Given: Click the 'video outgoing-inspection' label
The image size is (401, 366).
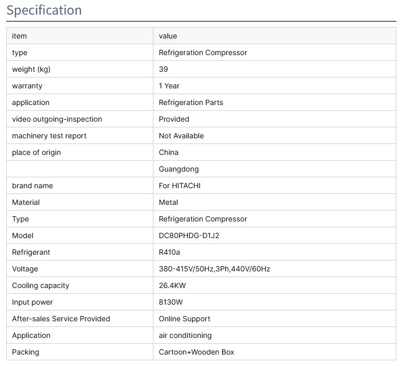Looking at the screenshot, I should click(57, 119).
